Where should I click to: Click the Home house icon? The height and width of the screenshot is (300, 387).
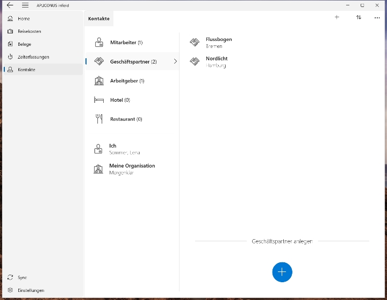tap(10, 18)
